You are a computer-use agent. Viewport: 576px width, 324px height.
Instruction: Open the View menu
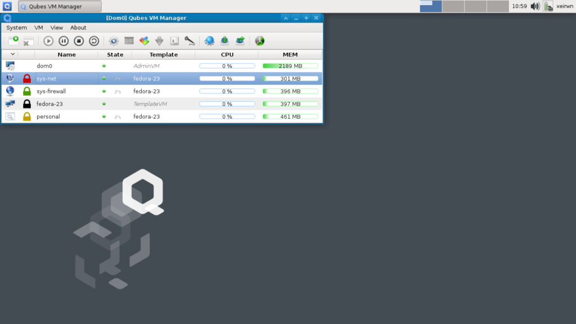tap(57, 28)
